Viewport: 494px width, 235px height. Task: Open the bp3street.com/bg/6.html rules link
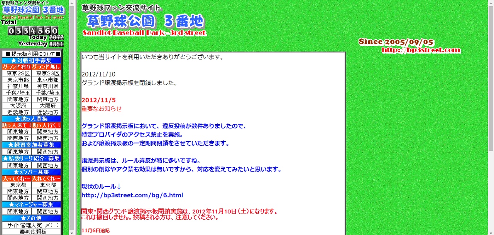[x=132, y=195]
